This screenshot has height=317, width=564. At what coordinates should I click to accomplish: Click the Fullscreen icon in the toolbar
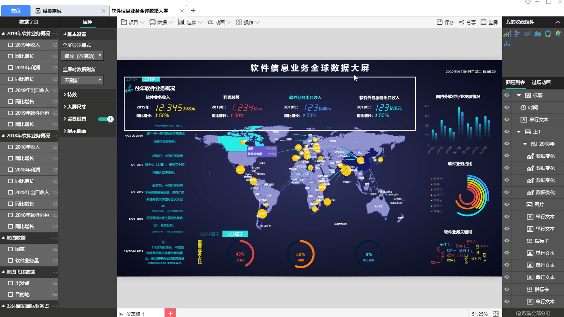click(483, 22)
